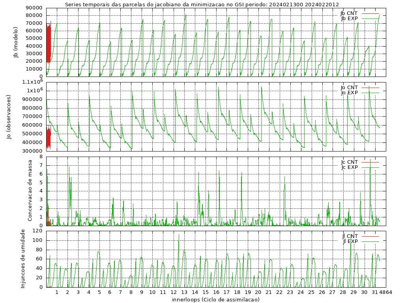Screen dimensions: 404x303
Task: Click x-axis tick label 16
Action: [216, 292]
